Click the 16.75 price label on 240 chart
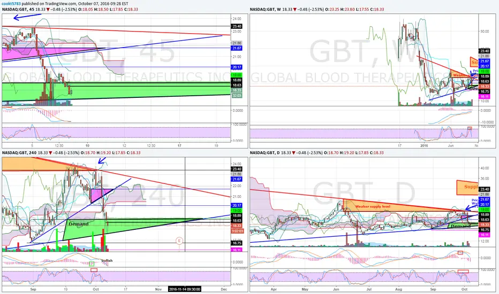 click(237, 243)
